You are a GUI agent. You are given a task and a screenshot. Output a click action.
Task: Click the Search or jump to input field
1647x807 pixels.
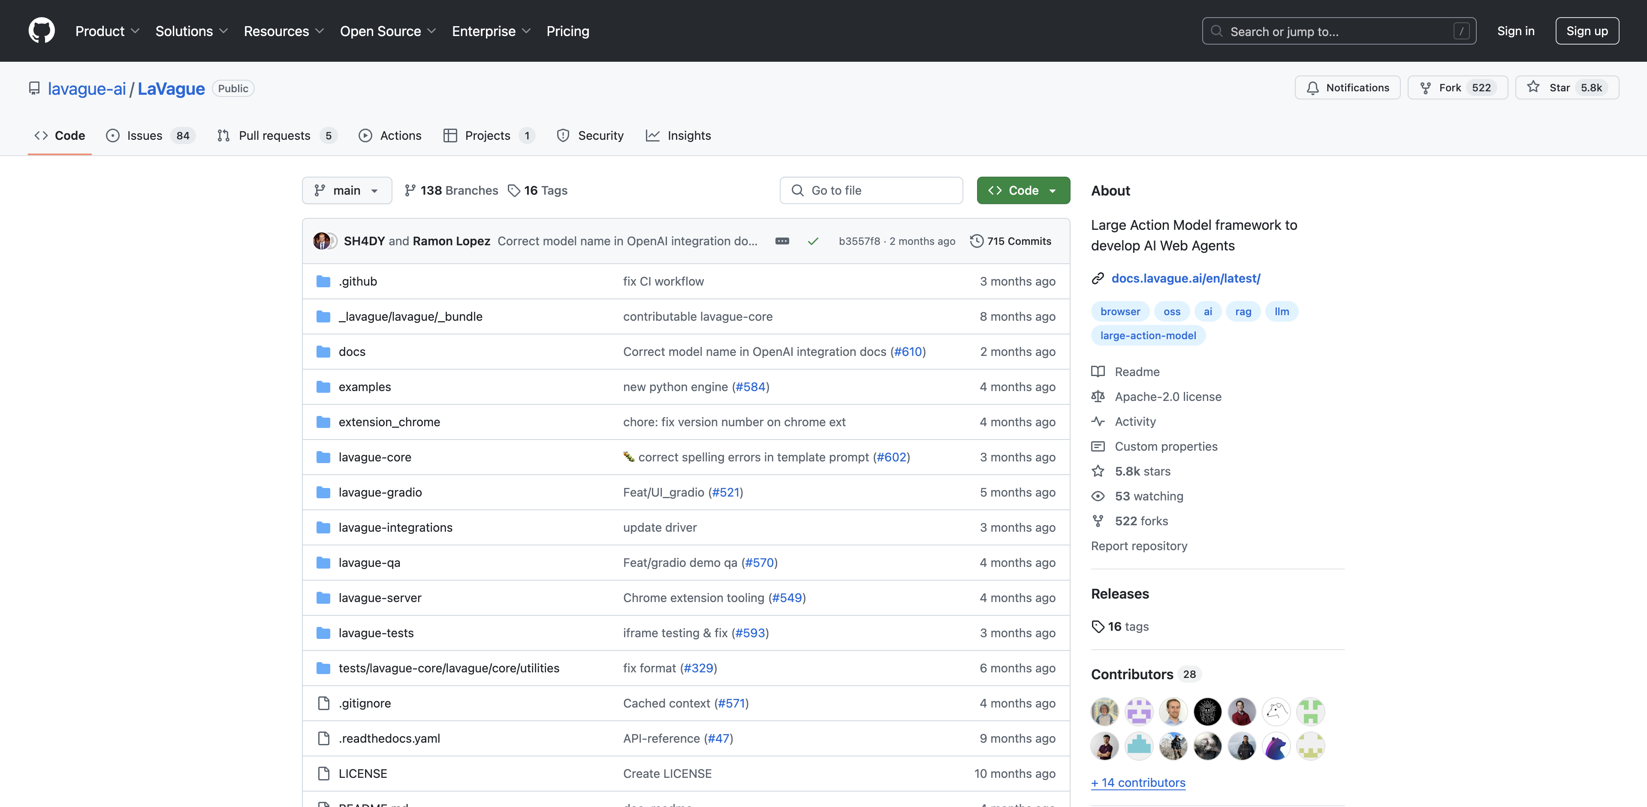[x=1339, y=30]
